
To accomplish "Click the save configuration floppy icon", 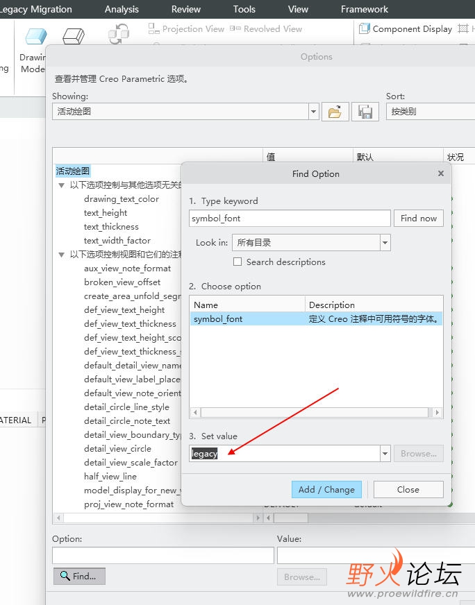I will 365,112.
